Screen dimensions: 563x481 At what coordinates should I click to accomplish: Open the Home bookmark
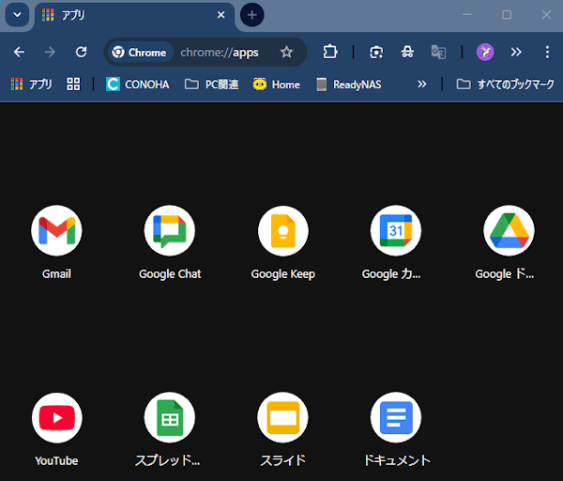pyautogui.click(x=277, y=85)
